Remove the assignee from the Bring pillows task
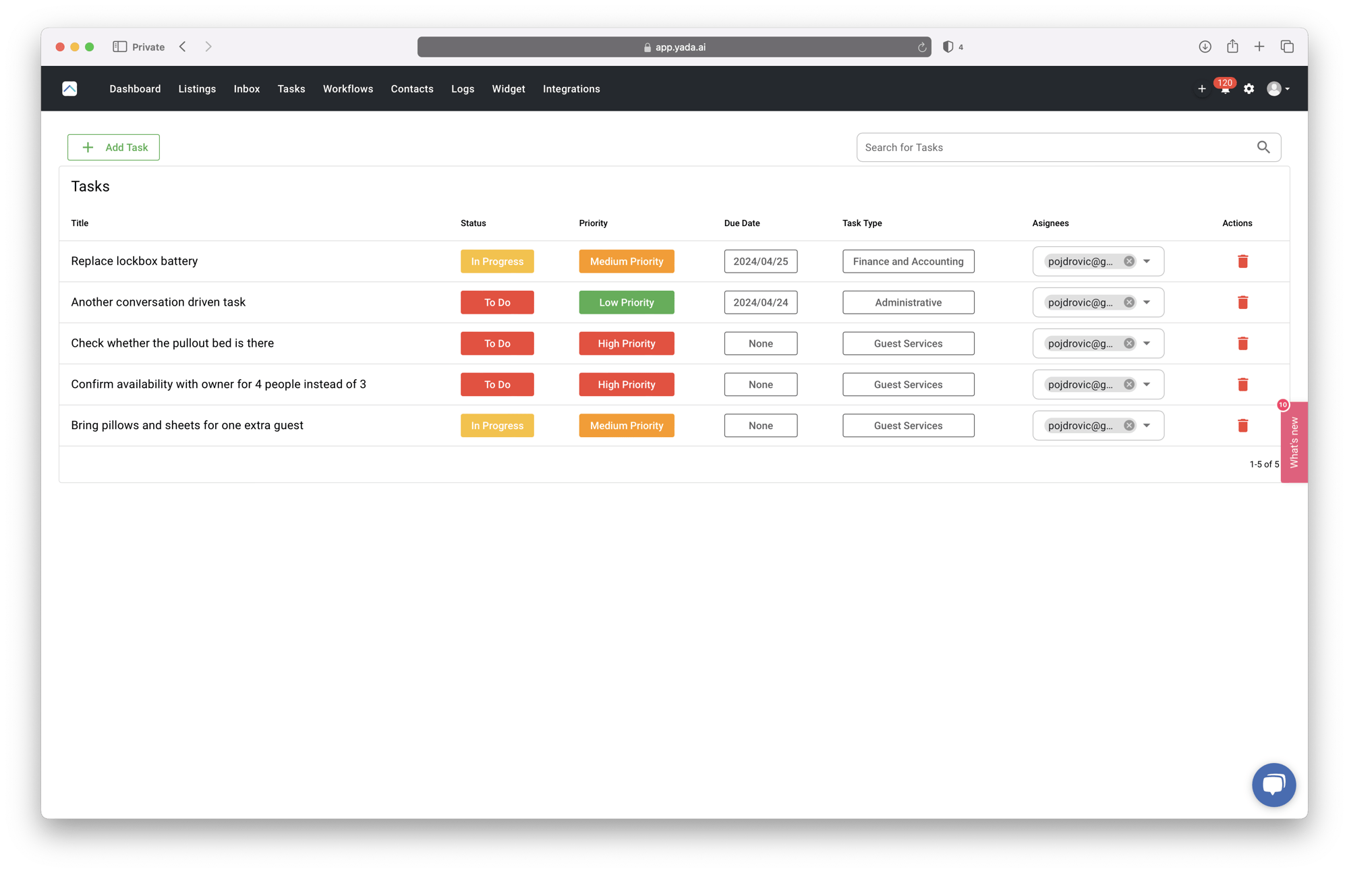The width and height of the screenshot is (1349, 873). tap(1128, 426)
